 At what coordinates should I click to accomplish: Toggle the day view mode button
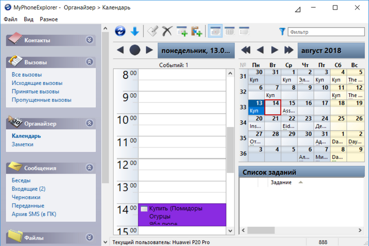coord(214,31)
